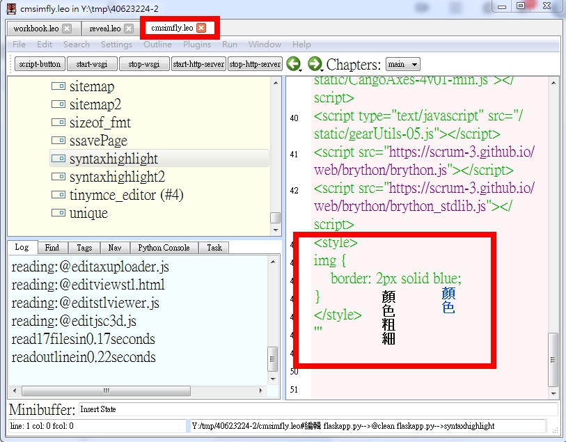The width and height of the screenshot is (566, 442).
Task: Open dropdown under back arrow
Action: click(x=299, y=70)
